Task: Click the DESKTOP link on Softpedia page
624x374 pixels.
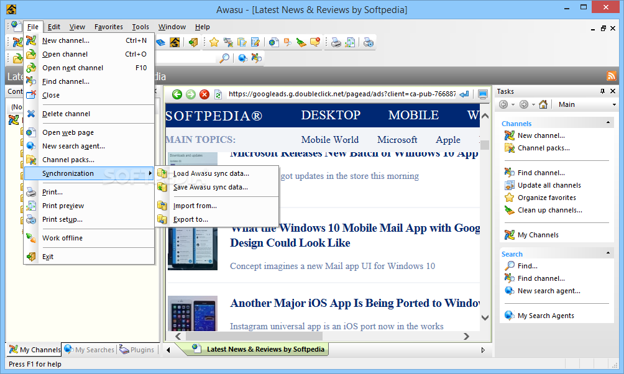Action: point(331,115)
